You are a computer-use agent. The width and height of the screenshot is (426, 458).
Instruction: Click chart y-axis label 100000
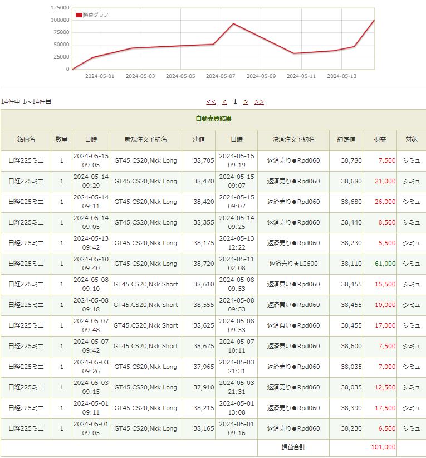pyautogui.click(x=60, y=20)
